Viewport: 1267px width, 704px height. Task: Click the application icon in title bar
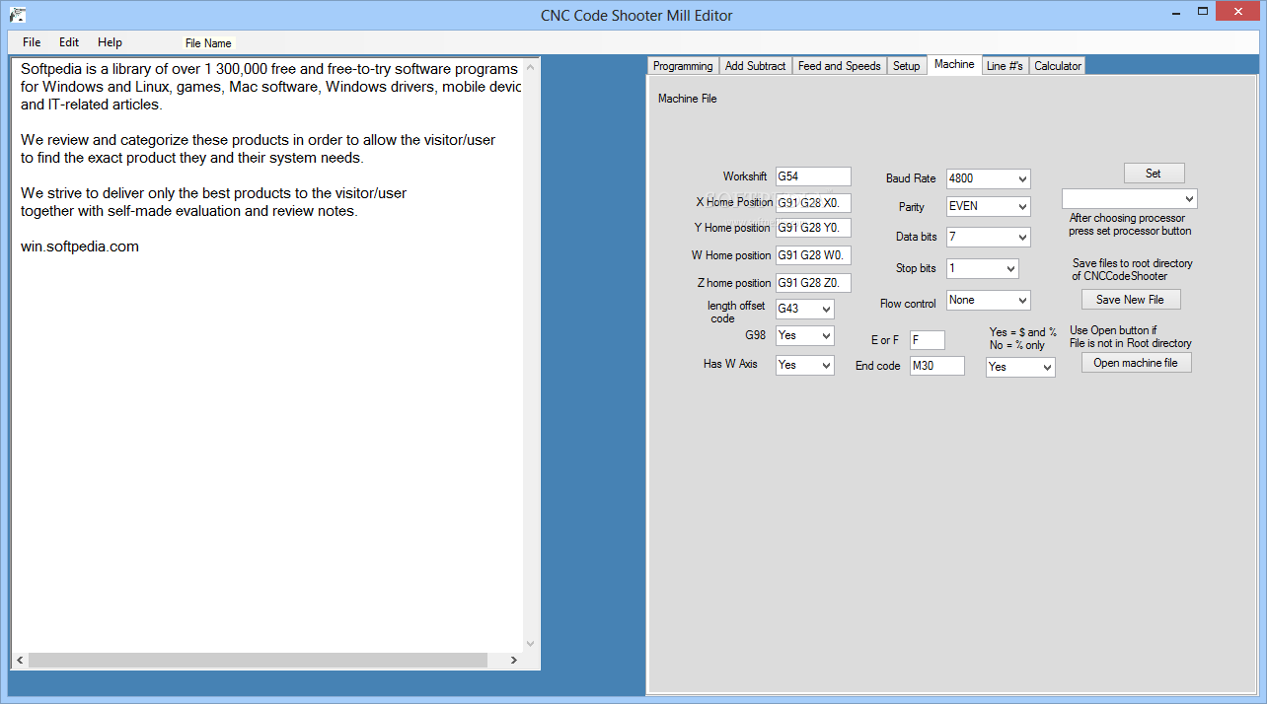click(16, 15)
